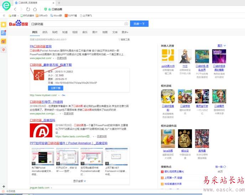Open the browser home page icon
This screenshot has width=245, height=195.
tap(35, 9)
